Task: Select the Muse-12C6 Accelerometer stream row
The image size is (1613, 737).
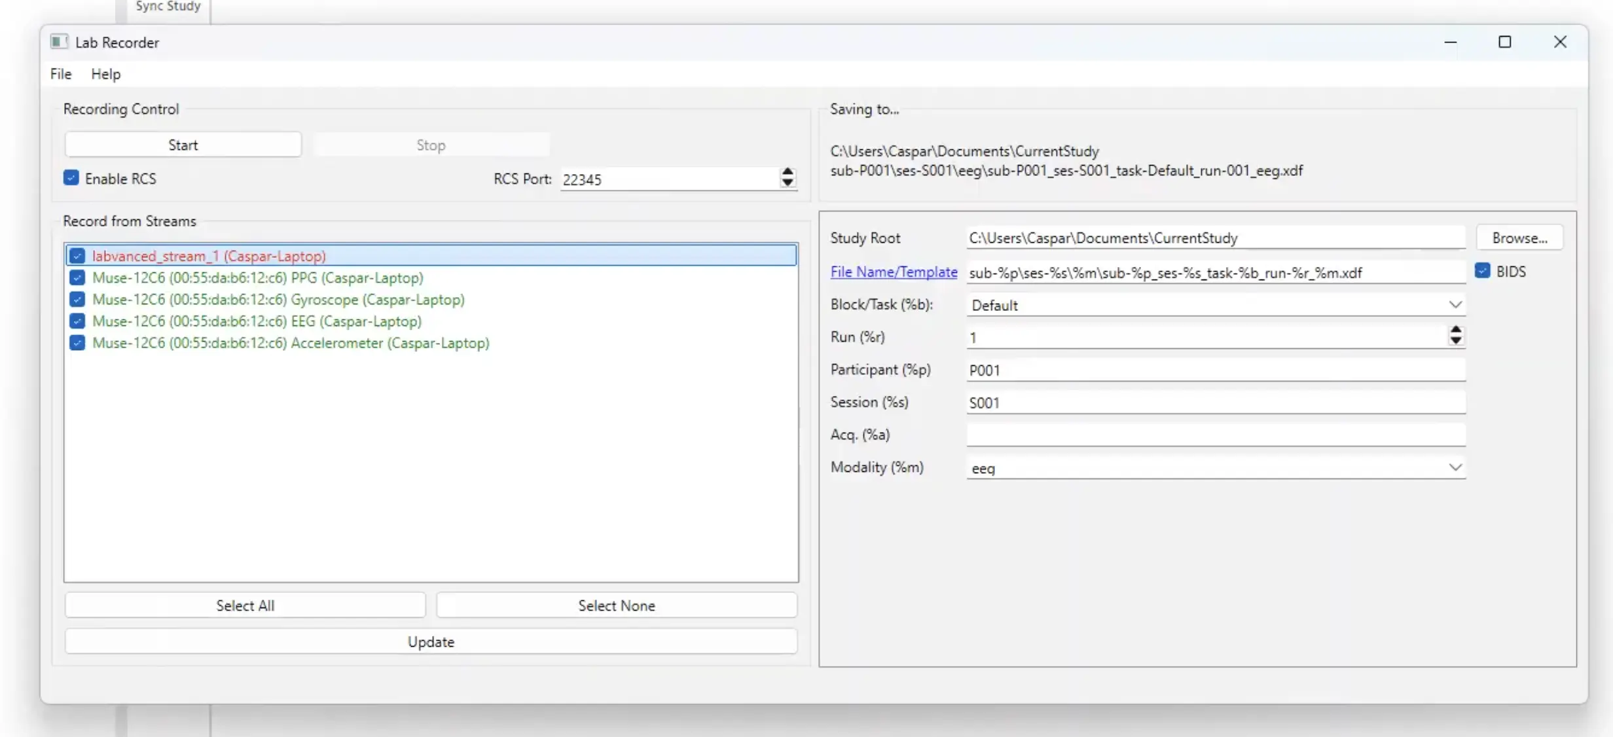Action: tap(431, 343)
